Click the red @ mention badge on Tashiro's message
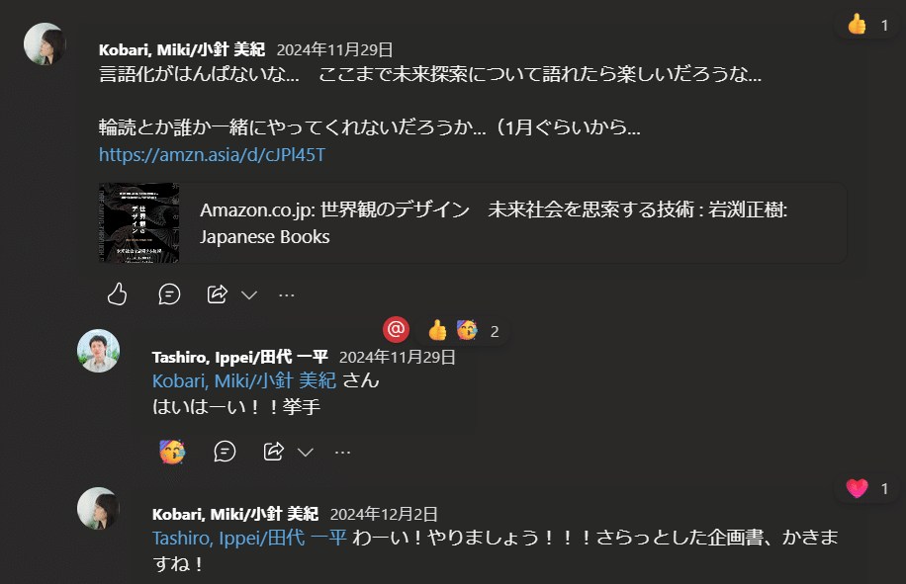The image size is (906, 584). click(x=395, y=329)
